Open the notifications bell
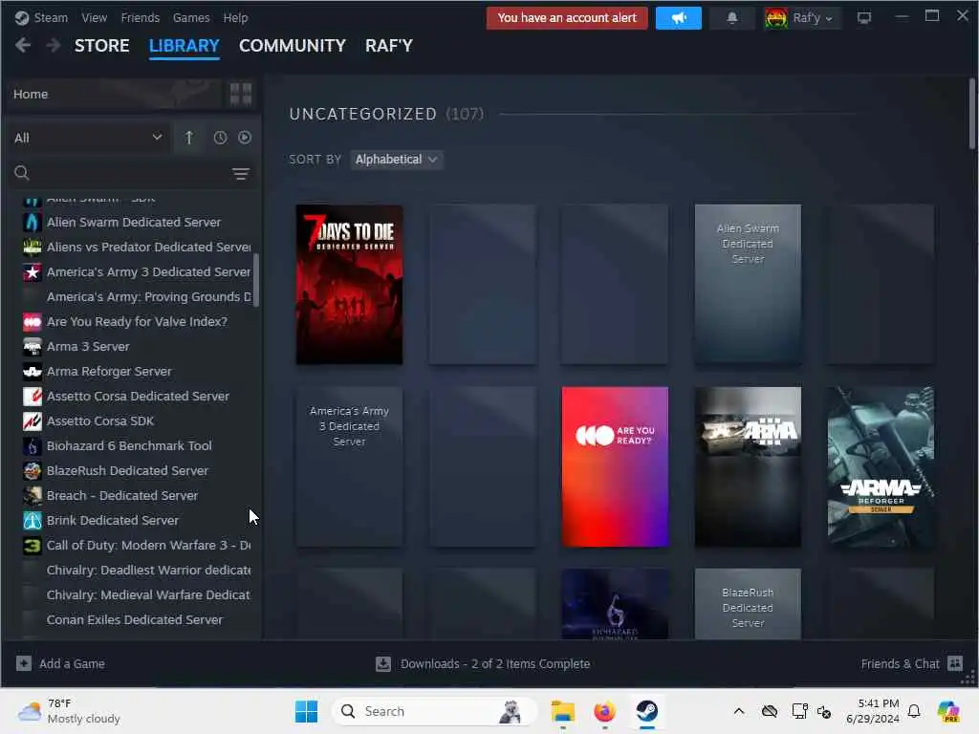979x734 pixels. (732, 18)
